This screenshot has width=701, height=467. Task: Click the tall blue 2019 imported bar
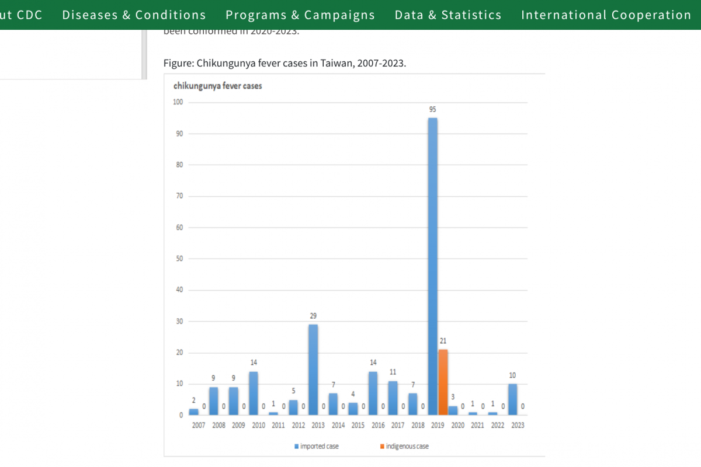click(x=433, y=263)
